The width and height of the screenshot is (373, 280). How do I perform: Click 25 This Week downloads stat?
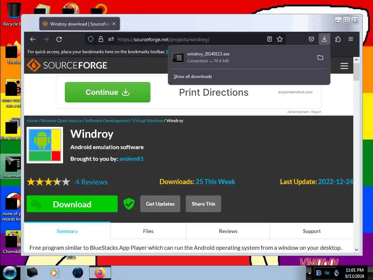pyautogui.click(x=215, y=182)
